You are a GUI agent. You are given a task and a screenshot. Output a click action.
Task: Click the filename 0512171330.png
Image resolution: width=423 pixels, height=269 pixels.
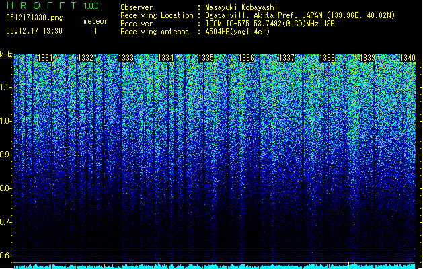tap(34, 18)
